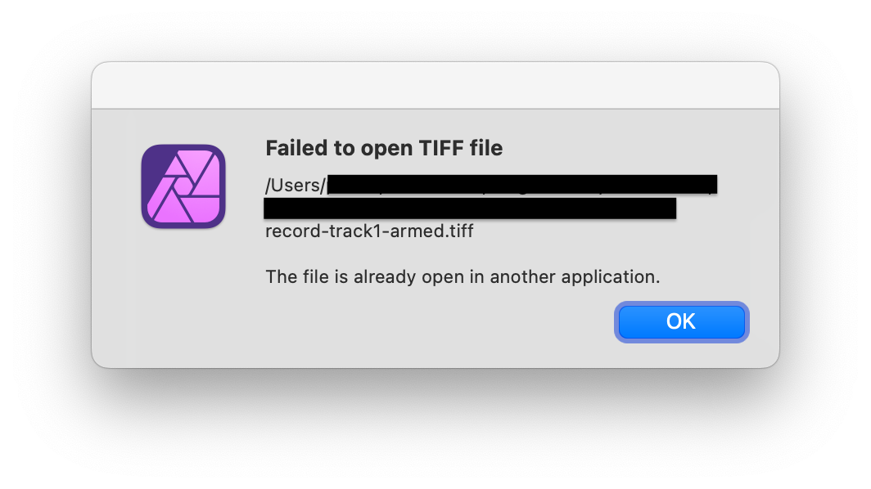871x489 pixels.
Task: Click the 'Failed to open TIFF file' heading
Action: 383,148
